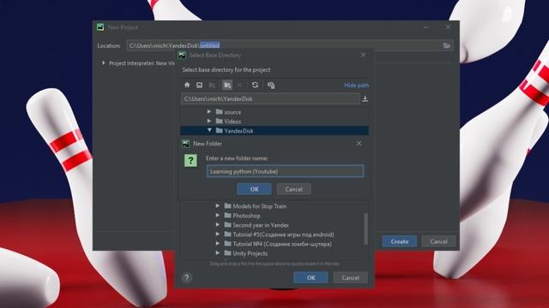Select the source folder row
Viewport: 549px width, 308px height.
[x=274, y=112]
